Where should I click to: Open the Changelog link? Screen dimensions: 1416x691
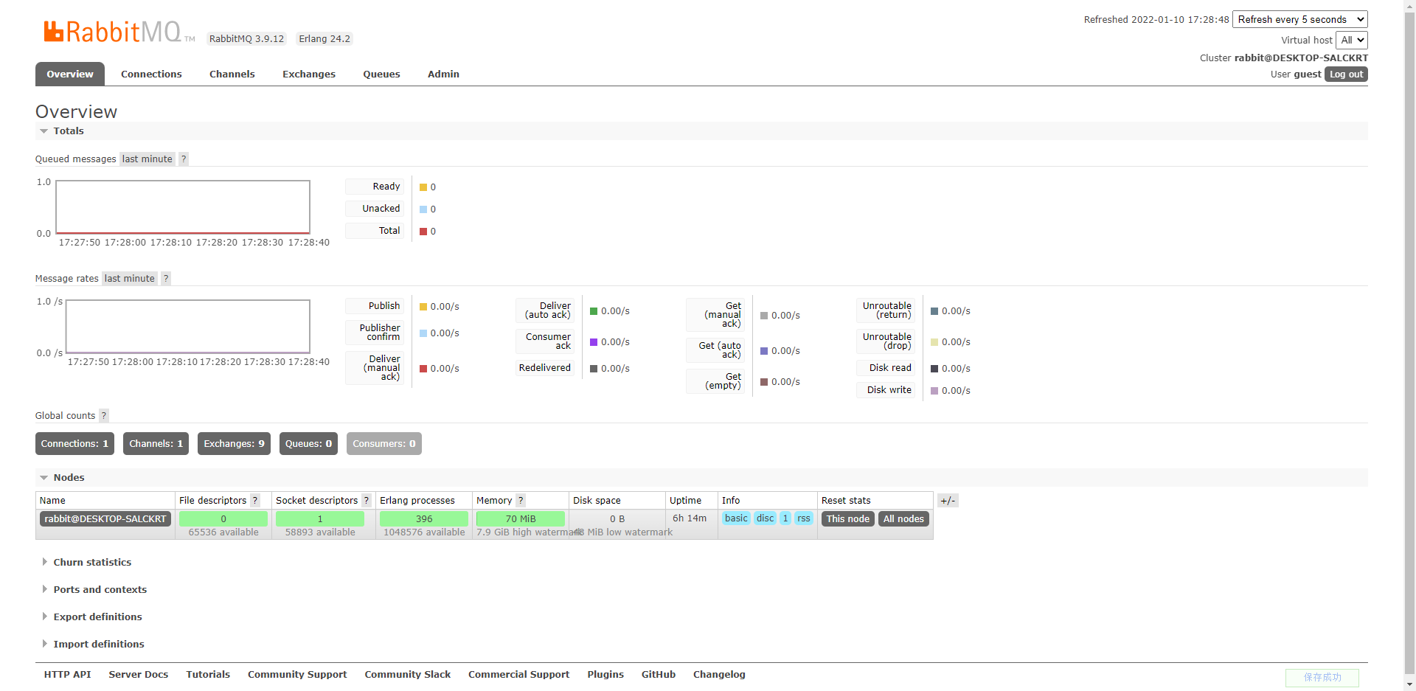coord(719,674)
